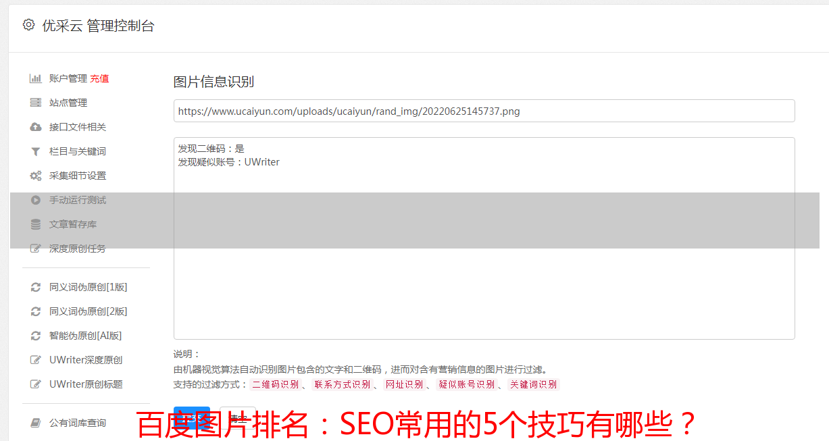829x441 pixels.
Task: Click the 二维码识别 filter tag
Action: click(x=275, y=384)
